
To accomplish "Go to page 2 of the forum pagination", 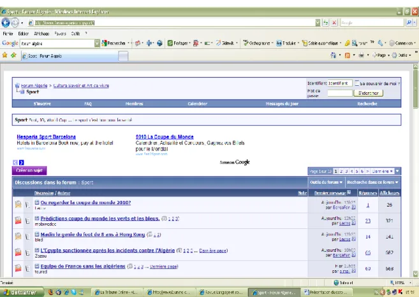I will 341,171.
